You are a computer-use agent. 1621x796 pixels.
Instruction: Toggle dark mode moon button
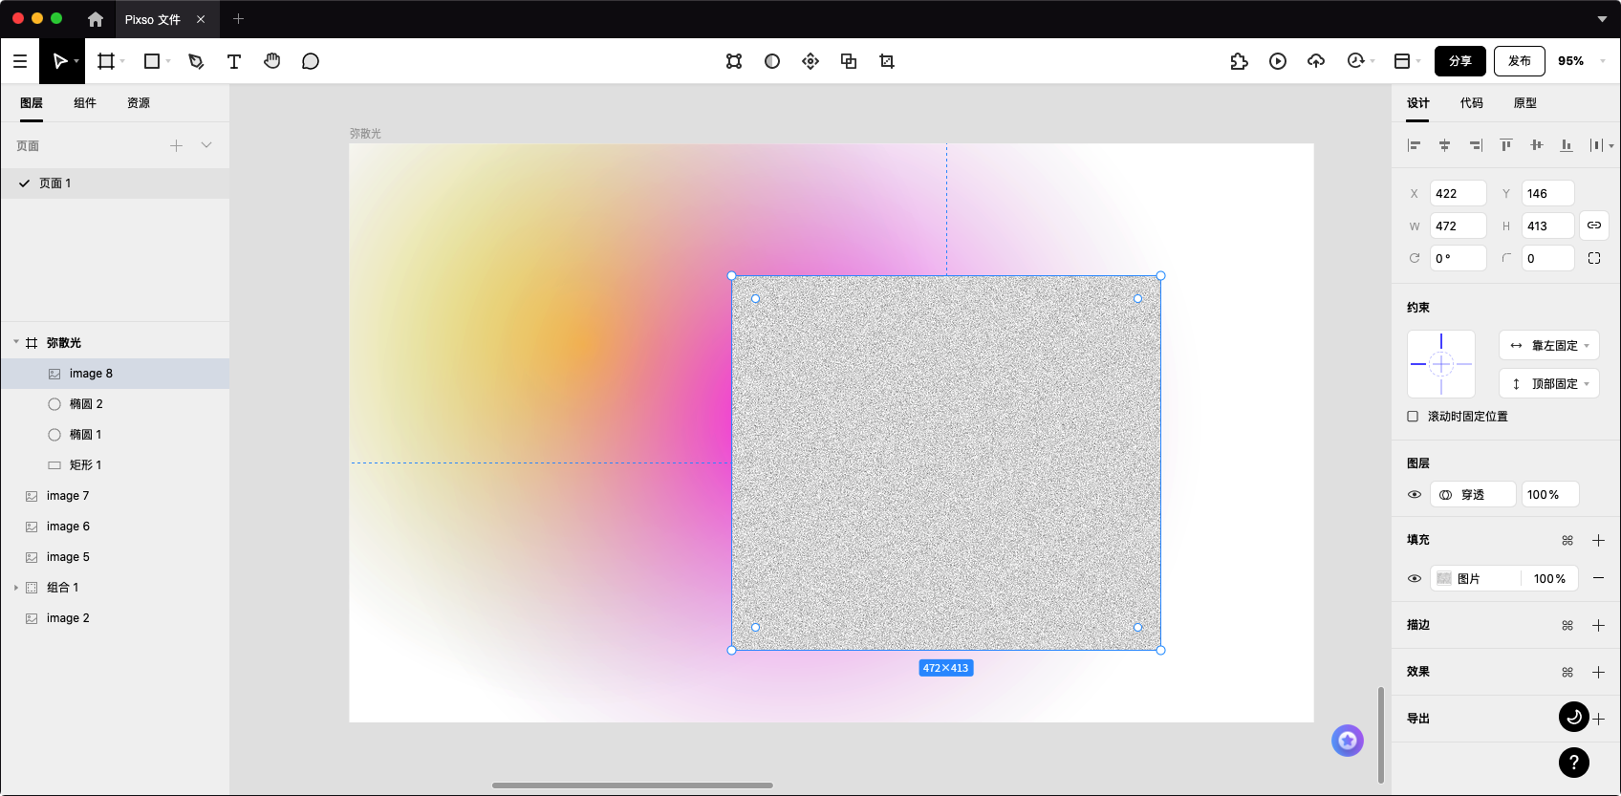click(x=1574, y=717)
